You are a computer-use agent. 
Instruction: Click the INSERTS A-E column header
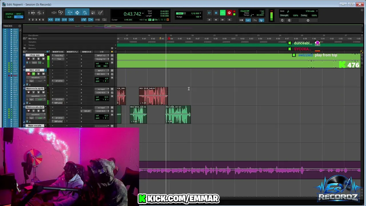[x=58, y=52]
